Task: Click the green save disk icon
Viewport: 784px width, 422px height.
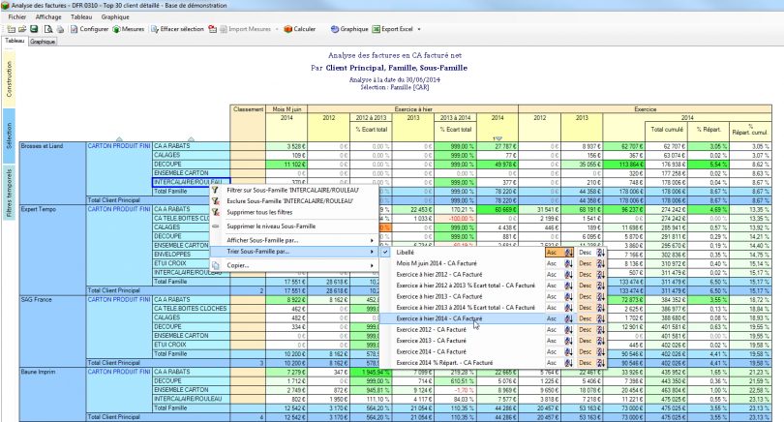Action: (34, 29)
